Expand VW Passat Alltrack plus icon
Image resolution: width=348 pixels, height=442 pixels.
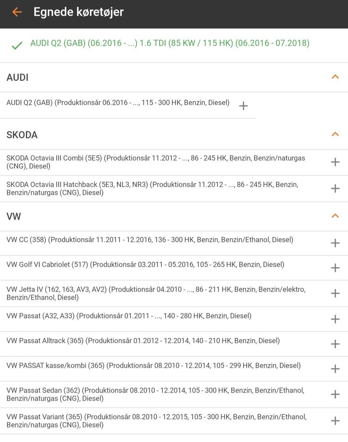point(335,344)
